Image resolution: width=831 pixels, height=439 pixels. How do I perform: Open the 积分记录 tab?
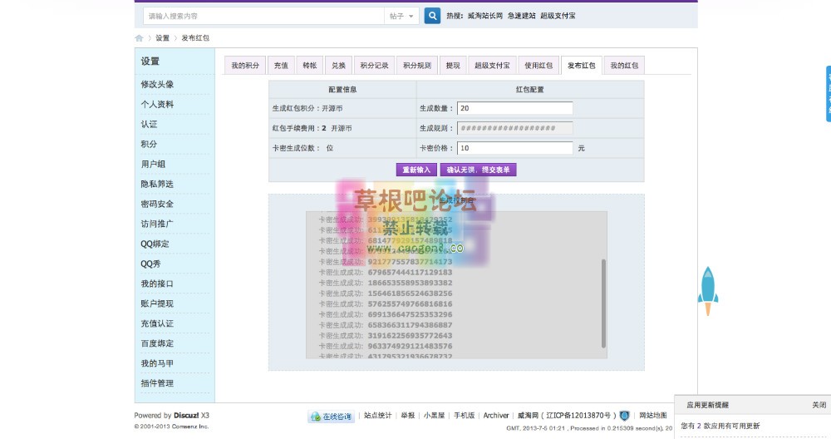pos(375,66)
